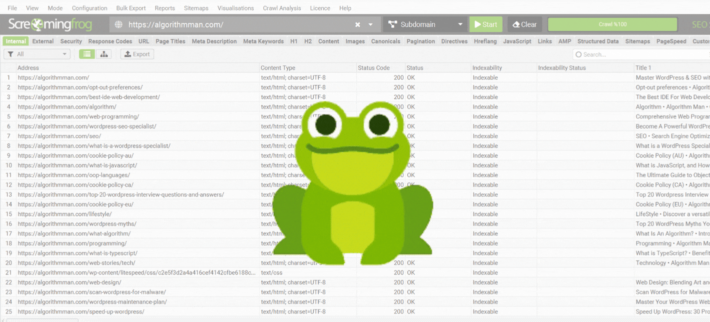Select row https://algorithmman.com/wordpress-seo-specialist/
This screenshot has height=322, width=710.
coord(355,126)
